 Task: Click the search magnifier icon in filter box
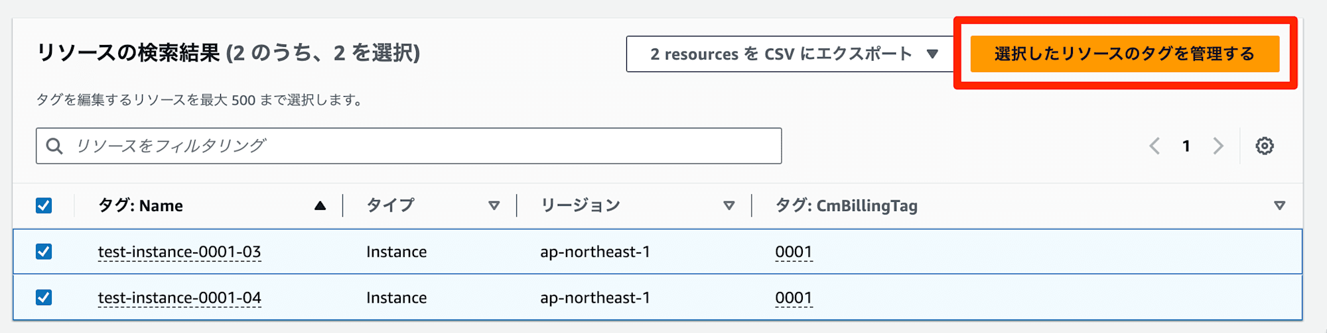(55, 146)
